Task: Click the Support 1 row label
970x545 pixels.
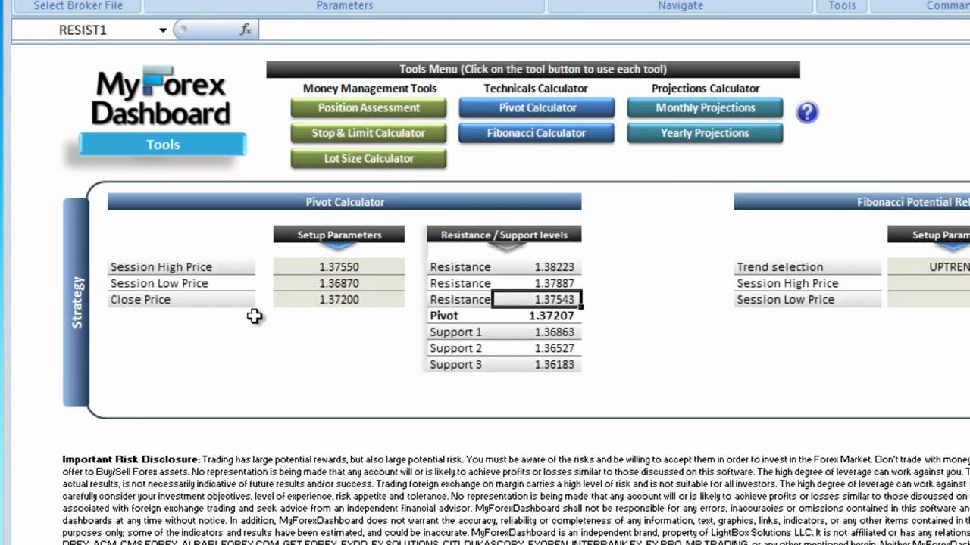Action: click(x=455, y=332)
